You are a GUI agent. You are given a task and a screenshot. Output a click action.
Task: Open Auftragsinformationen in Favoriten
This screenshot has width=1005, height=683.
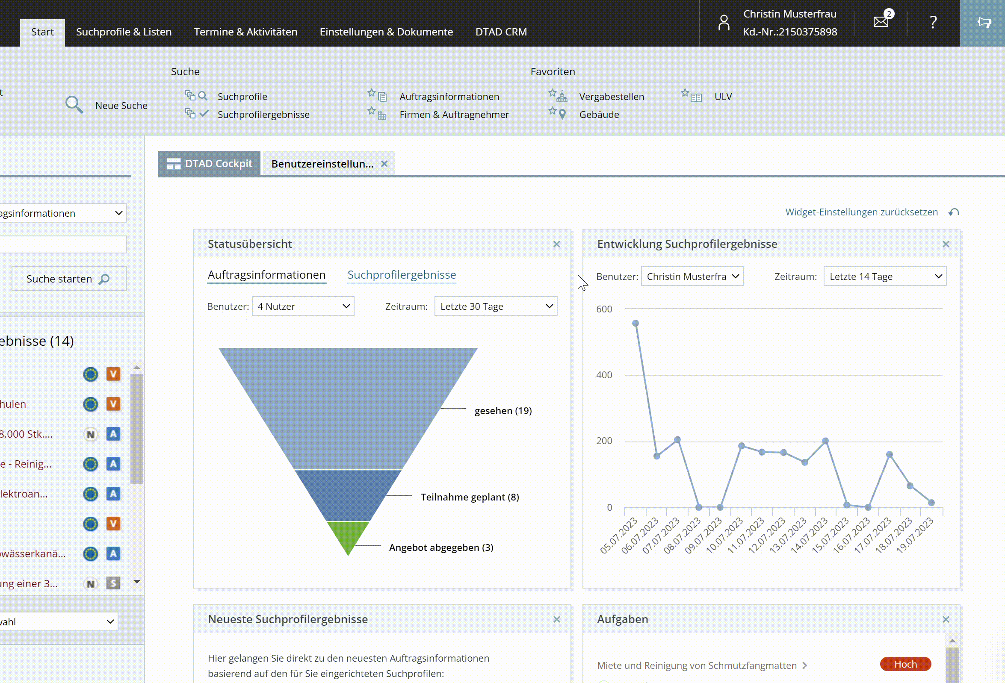449,97
